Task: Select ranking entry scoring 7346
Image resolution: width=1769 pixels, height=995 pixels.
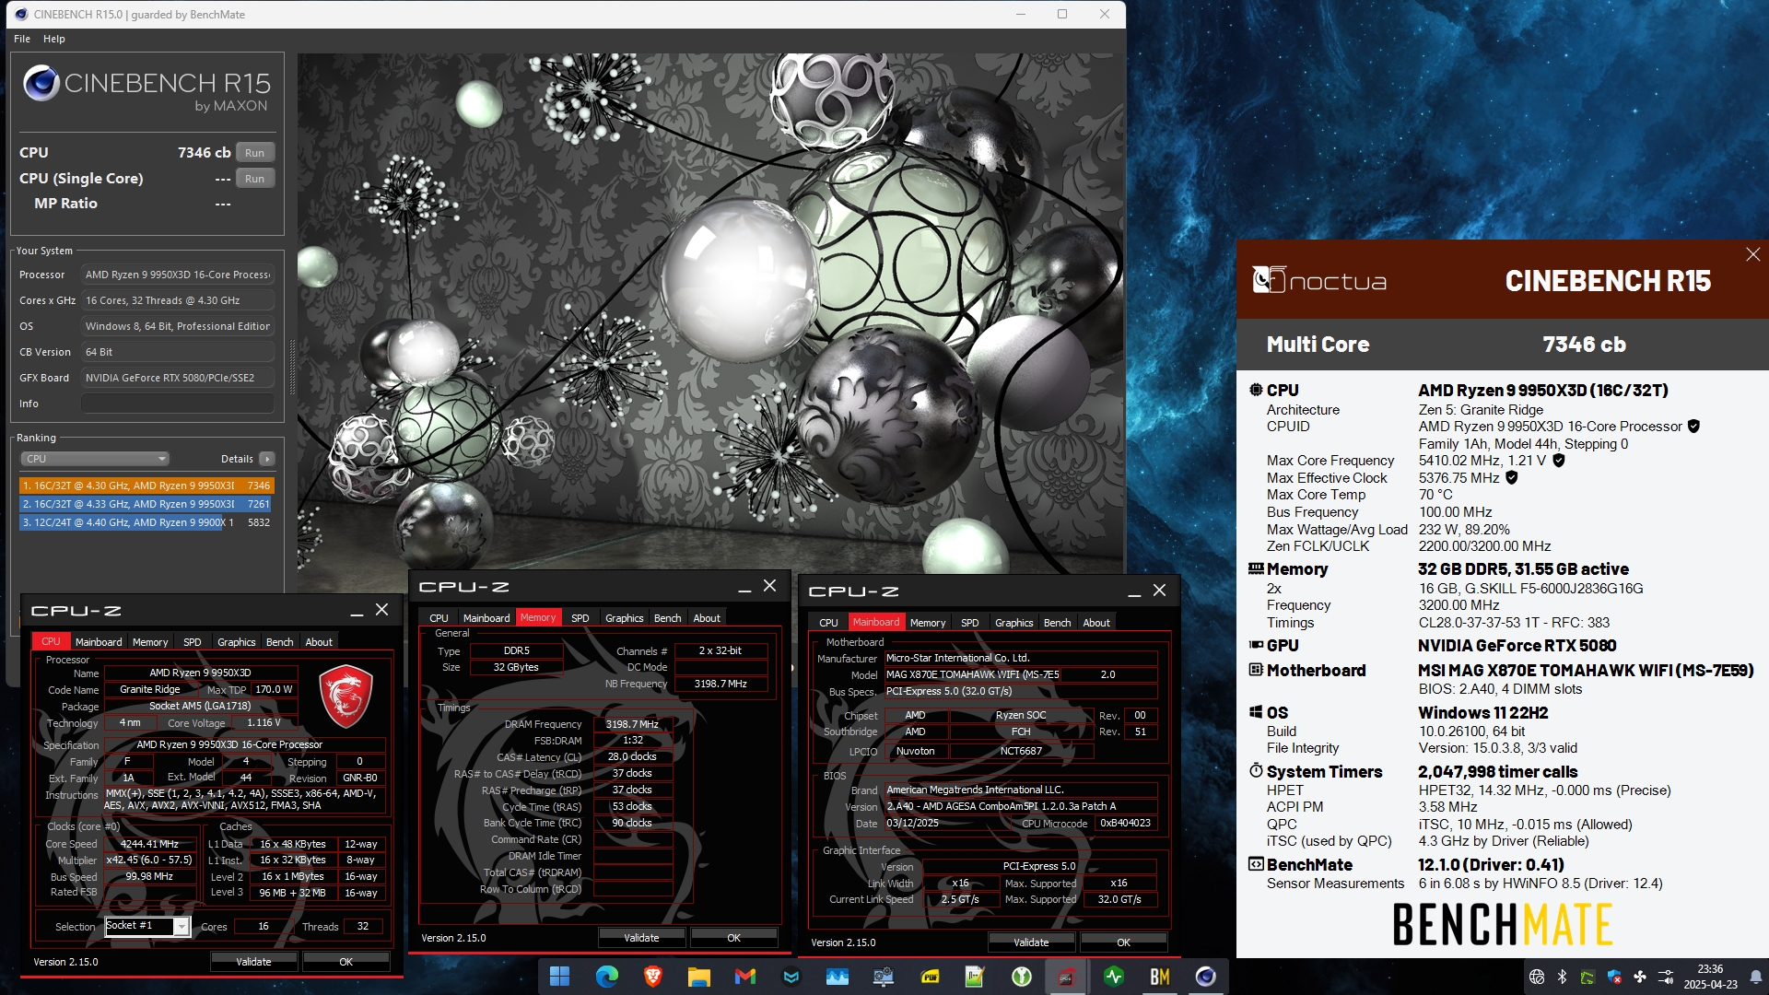Action: tap(146, 486)
